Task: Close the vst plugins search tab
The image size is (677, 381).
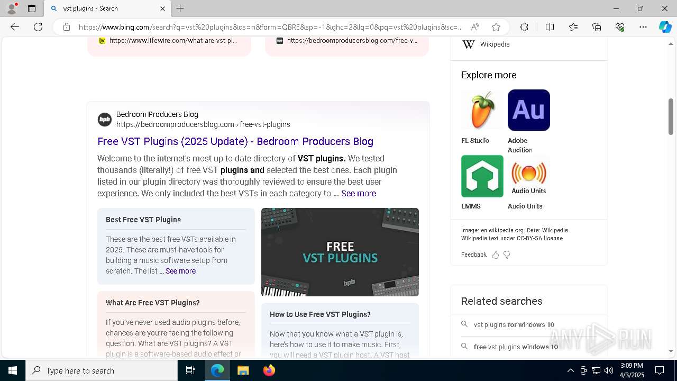Action: coord(162,8)
